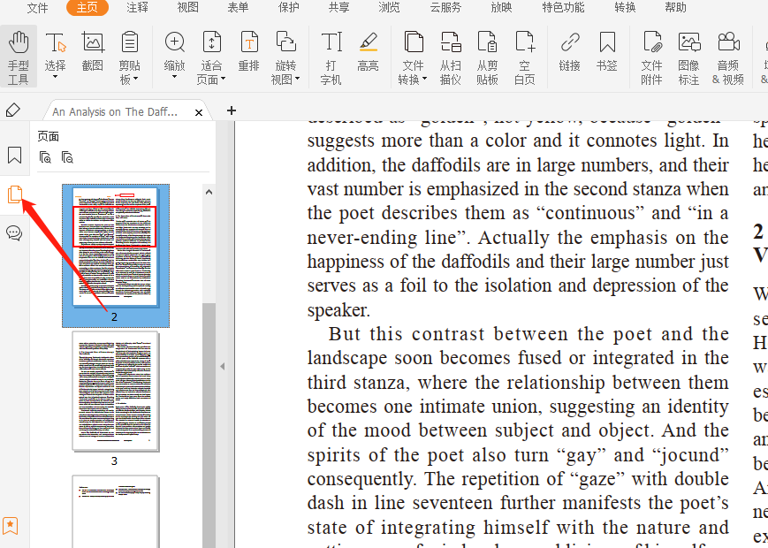Open the 文件 (File) menu
Image resolution: width=768 pixels, height=548 pixels.
37,8
